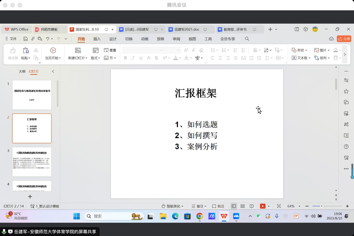Adjust the zoom slider handle
Screen dimensions: 354x236
322,206
